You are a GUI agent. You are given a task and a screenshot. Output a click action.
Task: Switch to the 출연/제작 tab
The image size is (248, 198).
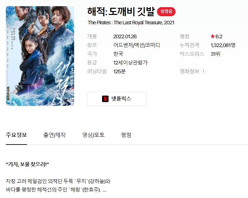(54, 135)
